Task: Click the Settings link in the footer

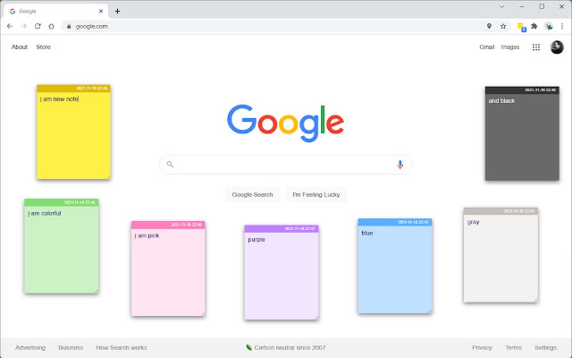Action: coord(546,347)
